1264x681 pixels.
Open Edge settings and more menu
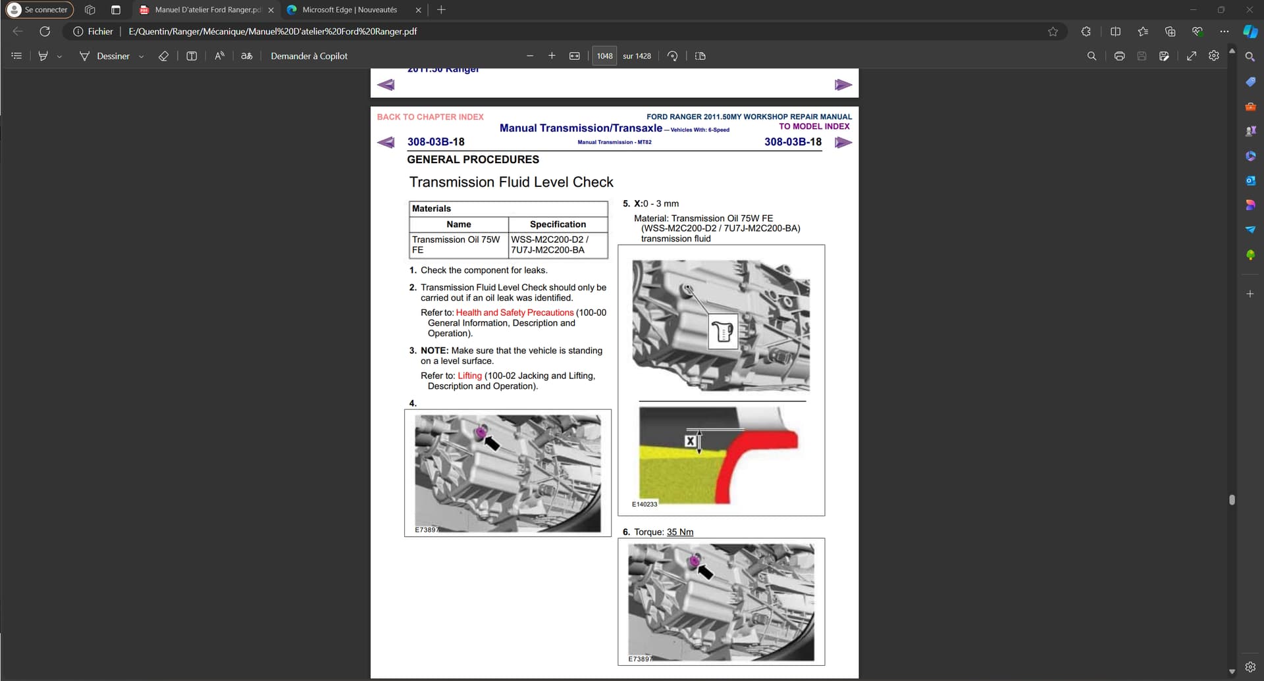coord(1224,31)
